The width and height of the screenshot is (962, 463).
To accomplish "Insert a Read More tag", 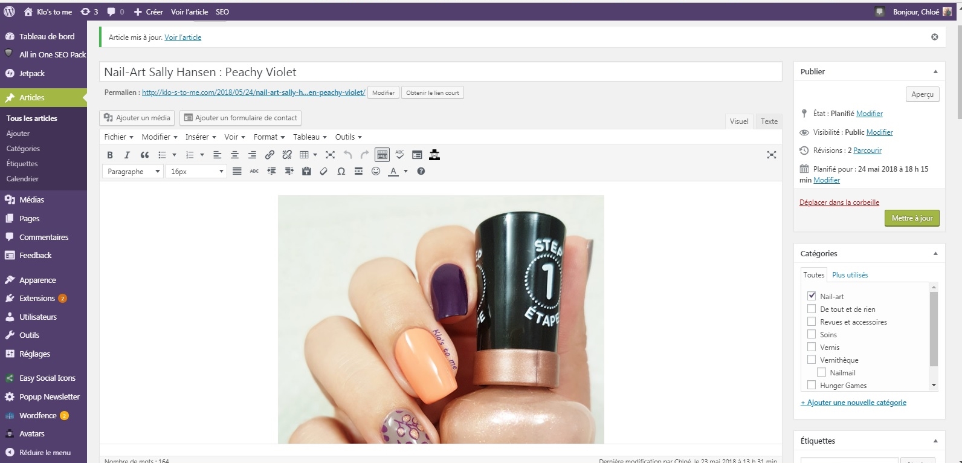I will click(x=358, y=172).
